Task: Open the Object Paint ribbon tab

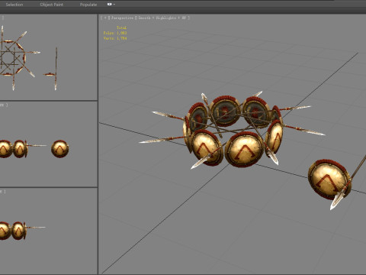Action: click(52, 5)
